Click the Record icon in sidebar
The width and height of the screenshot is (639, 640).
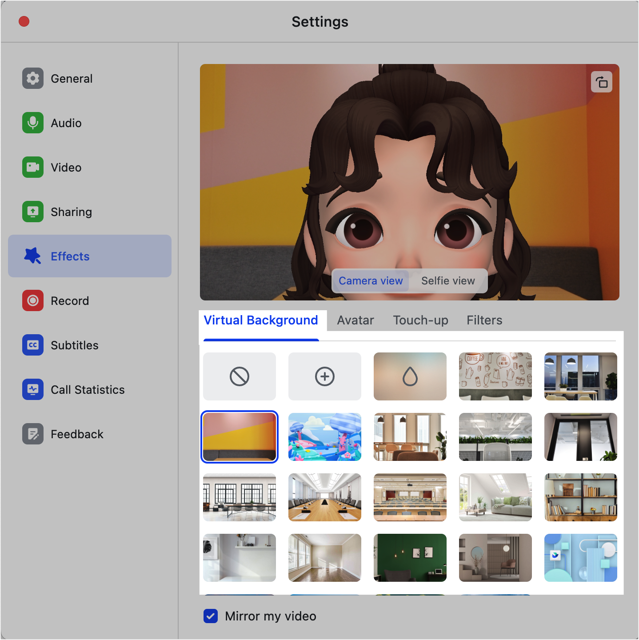coord(33,301)
